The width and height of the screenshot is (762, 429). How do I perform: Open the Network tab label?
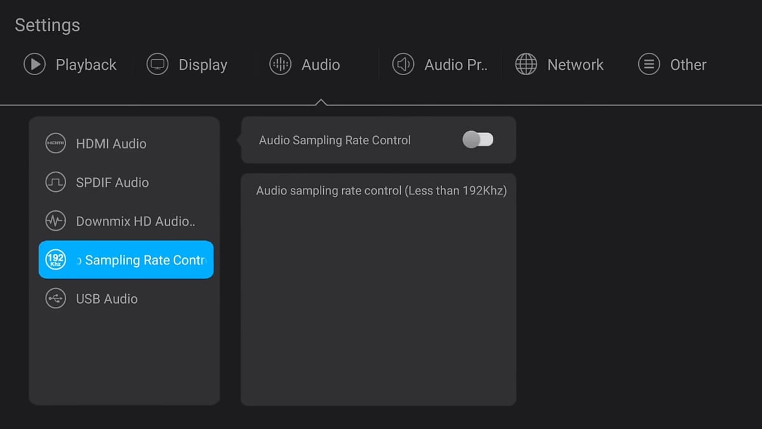575,65
